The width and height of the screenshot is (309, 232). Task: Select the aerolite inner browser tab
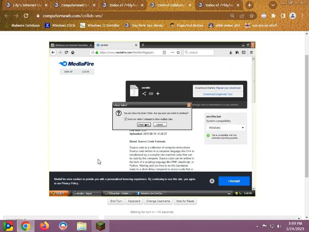(x=117, y=45)
